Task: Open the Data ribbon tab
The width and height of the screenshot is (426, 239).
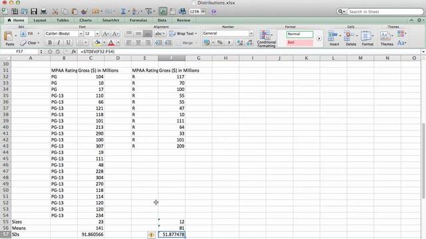Action: [162, 21]
